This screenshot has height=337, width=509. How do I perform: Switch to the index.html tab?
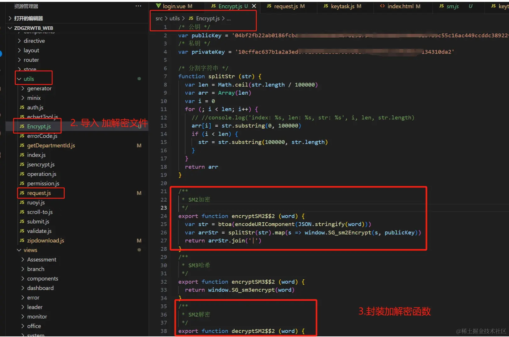[x=400, y=6]
